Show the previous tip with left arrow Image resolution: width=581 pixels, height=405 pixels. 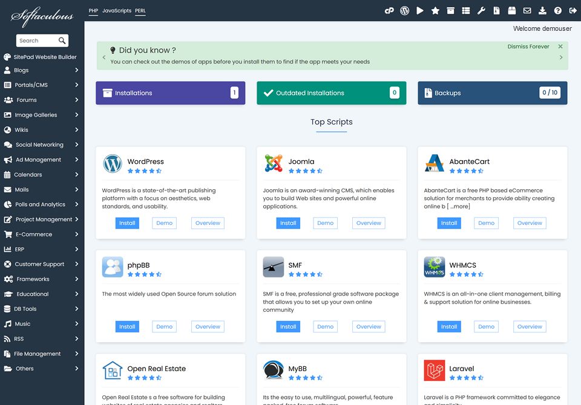pyautogui.click(x=104, y=57)
